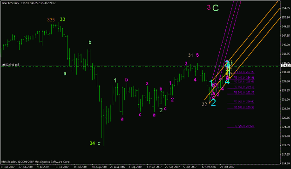Click the magenta x wave label
Viewport: 291px width, 169px height.
click(147, 83)
